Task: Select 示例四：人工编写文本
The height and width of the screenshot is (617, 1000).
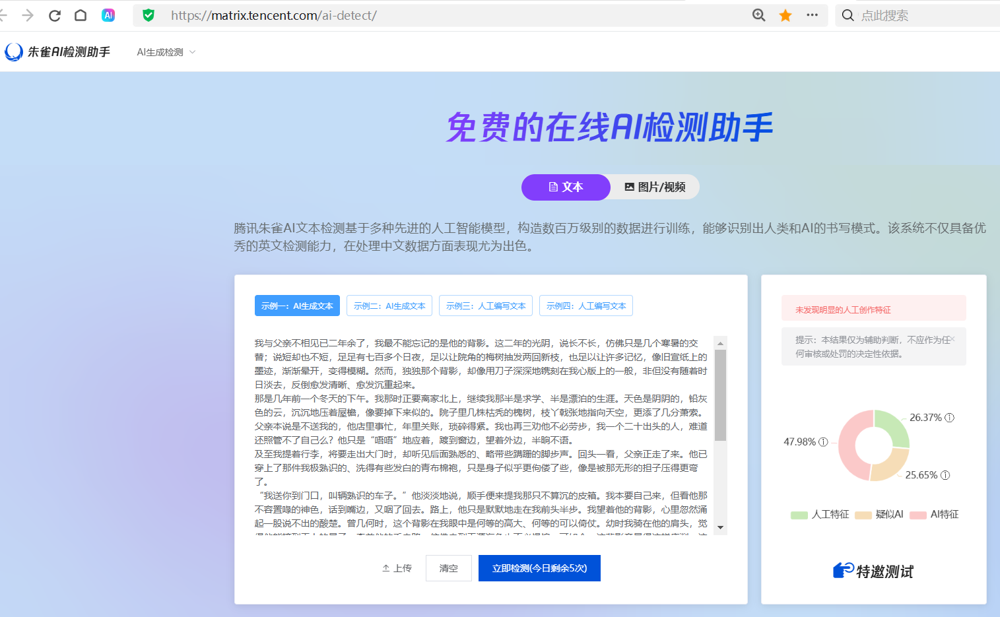Action: click(586, 306)
